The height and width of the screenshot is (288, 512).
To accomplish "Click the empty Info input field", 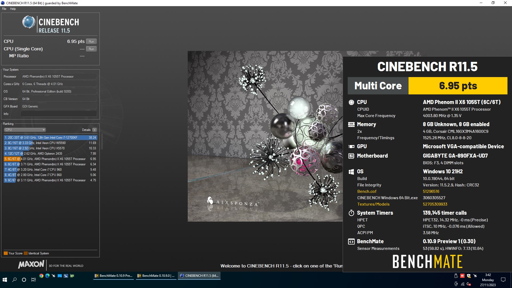I will point(59,114).
